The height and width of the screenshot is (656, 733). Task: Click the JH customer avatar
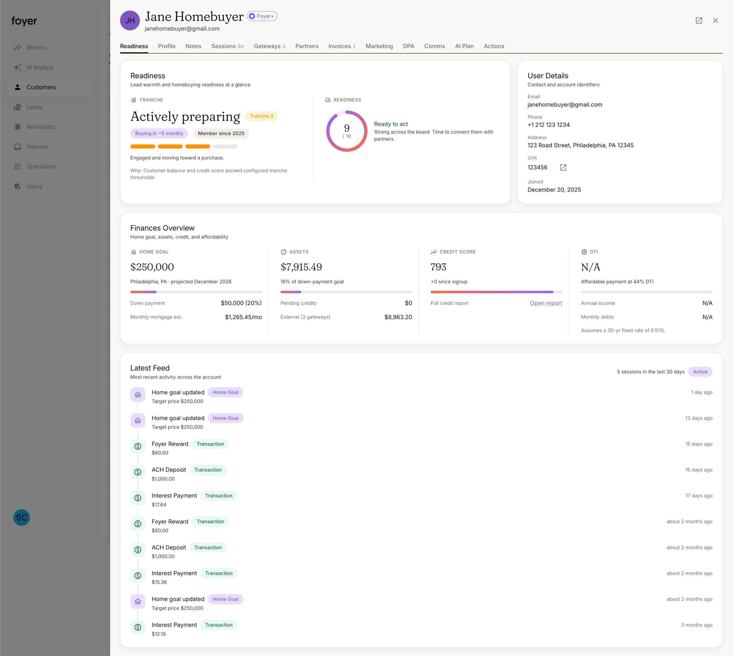[130, 20]
